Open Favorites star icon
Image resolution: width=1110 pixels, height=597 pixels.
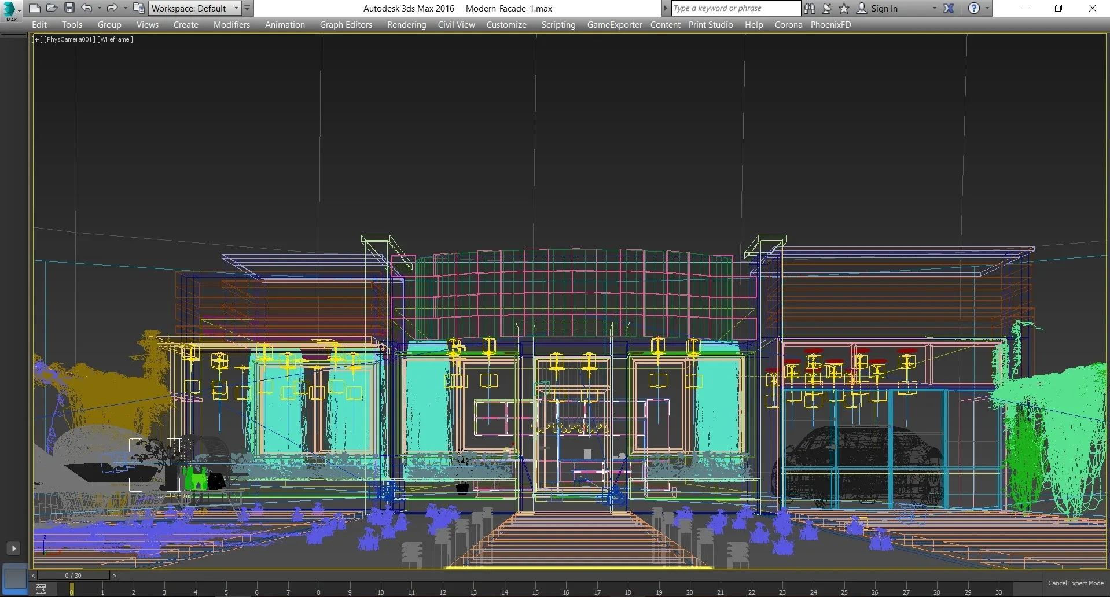(844, 8)
